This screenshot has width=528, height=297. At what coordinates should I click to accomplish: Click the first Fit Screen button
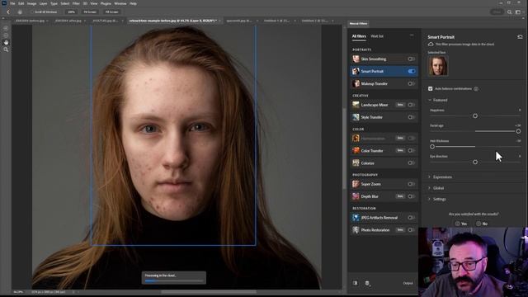(x=90, y=12)
